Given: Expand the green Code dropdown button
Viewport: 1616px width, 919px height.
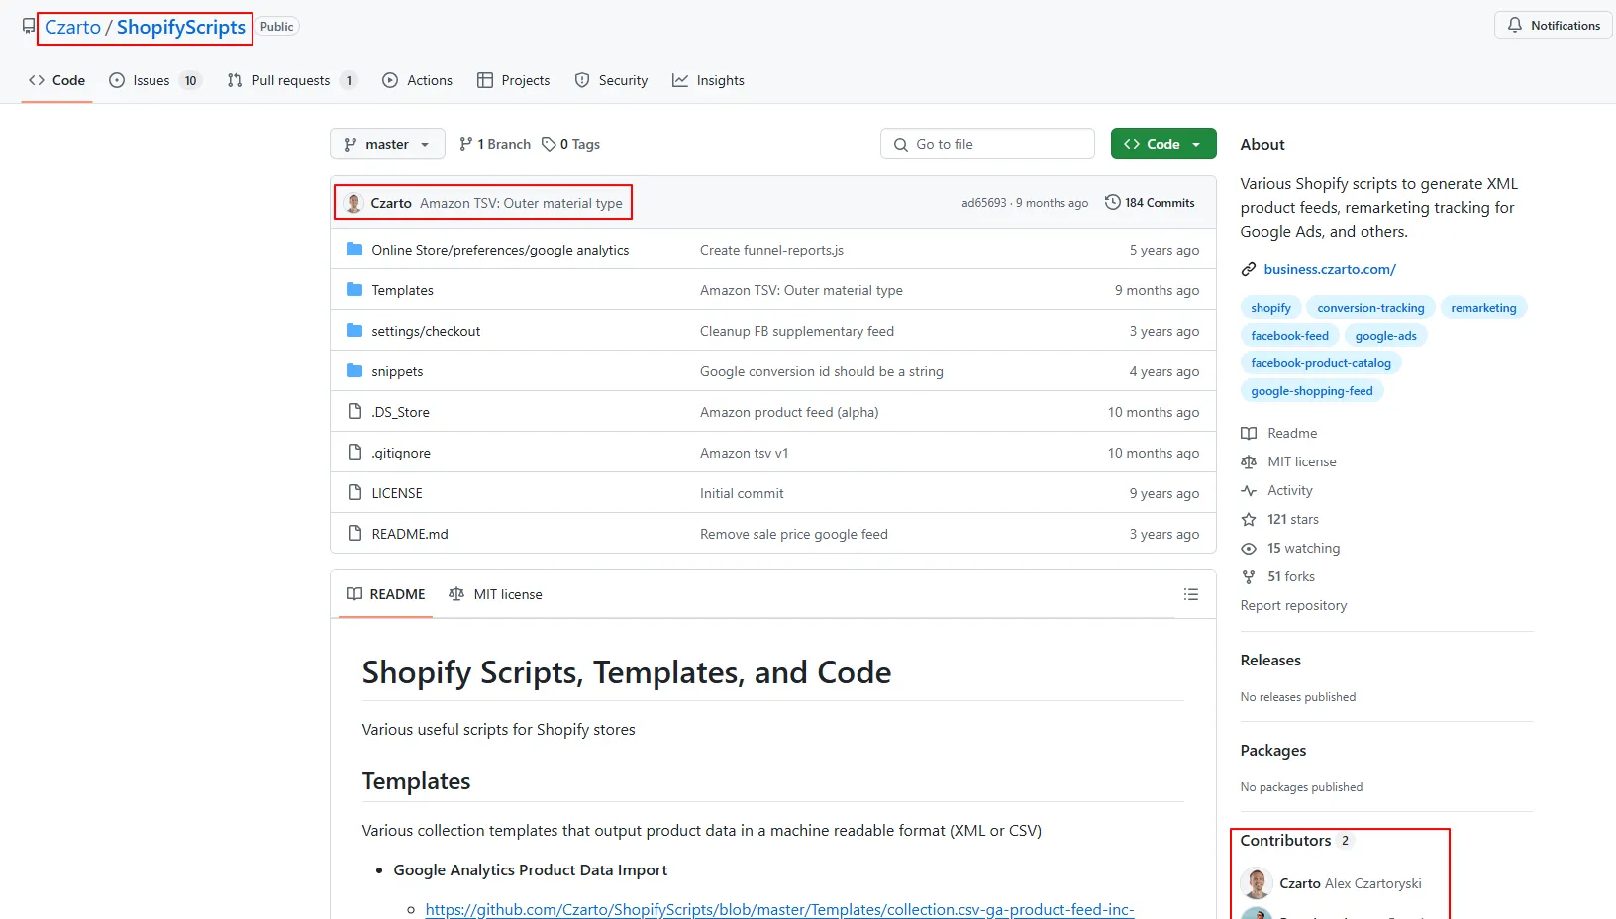Looking at the screenshot, I should pyautogui.click(x=1163, y=144).
